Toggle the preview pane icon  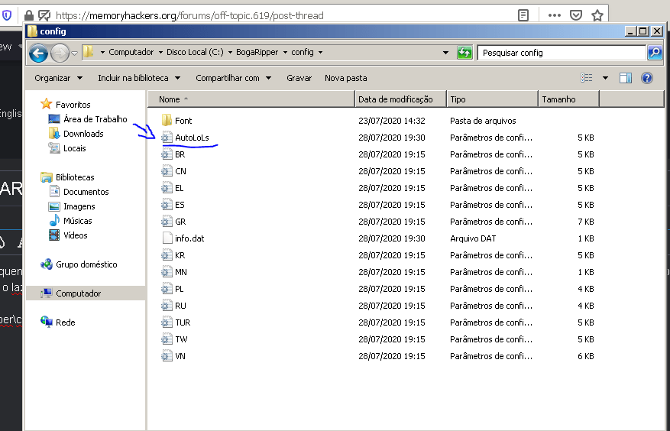(x=626, y=78)
